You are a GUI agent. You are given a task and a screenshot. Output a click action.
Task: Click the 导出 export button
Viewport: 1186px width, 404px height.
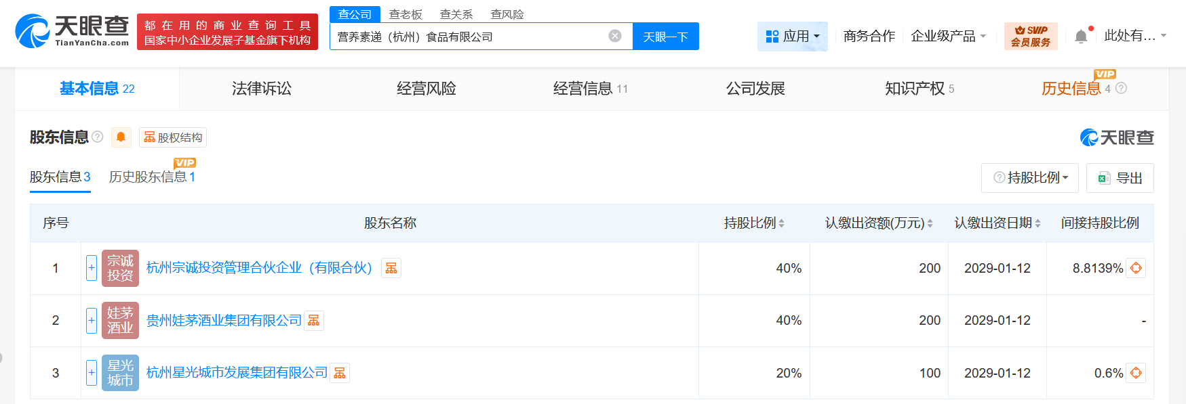click(x=1120, y=178)
